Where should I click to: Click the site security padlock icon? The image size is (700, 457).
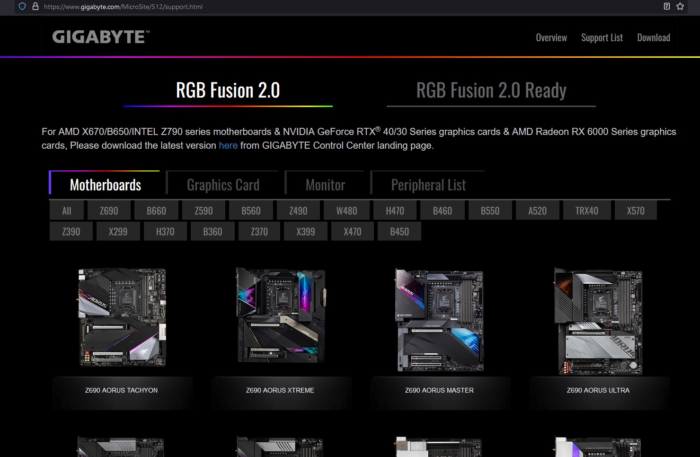point(35,7)
